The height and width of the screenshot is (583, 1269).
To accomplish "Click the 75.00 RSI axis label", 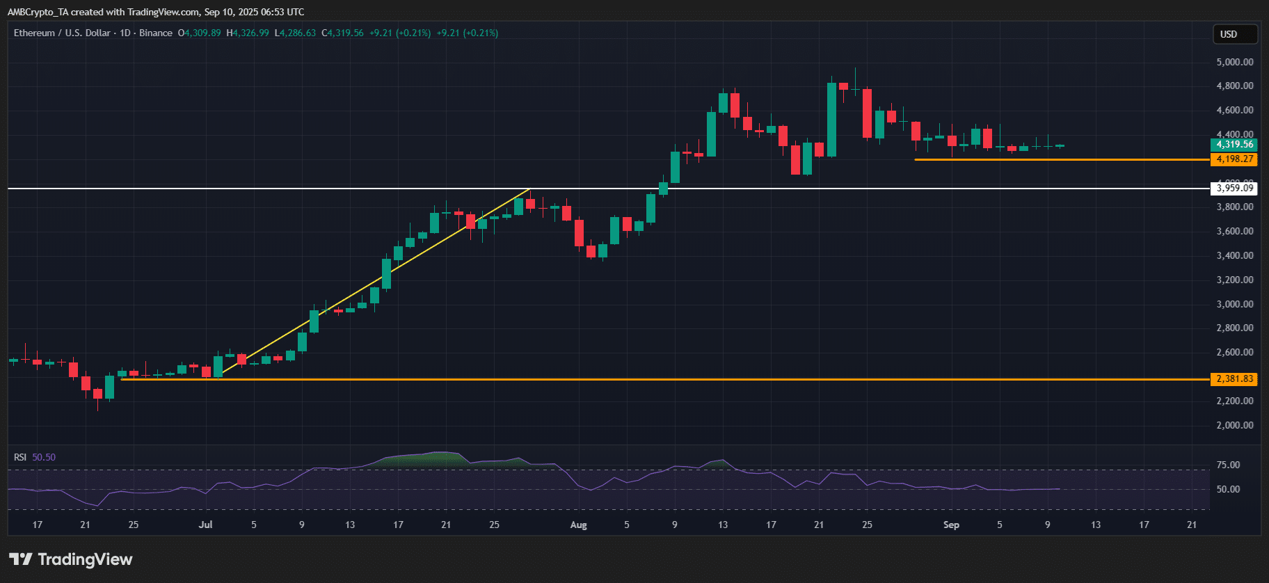I will (x=1228, y=465).
